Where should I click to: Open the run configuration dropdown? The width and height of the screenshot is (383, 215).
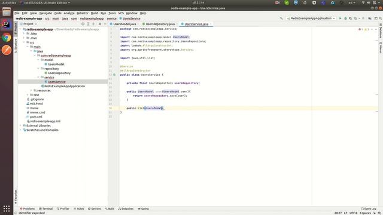click(311, 19)
